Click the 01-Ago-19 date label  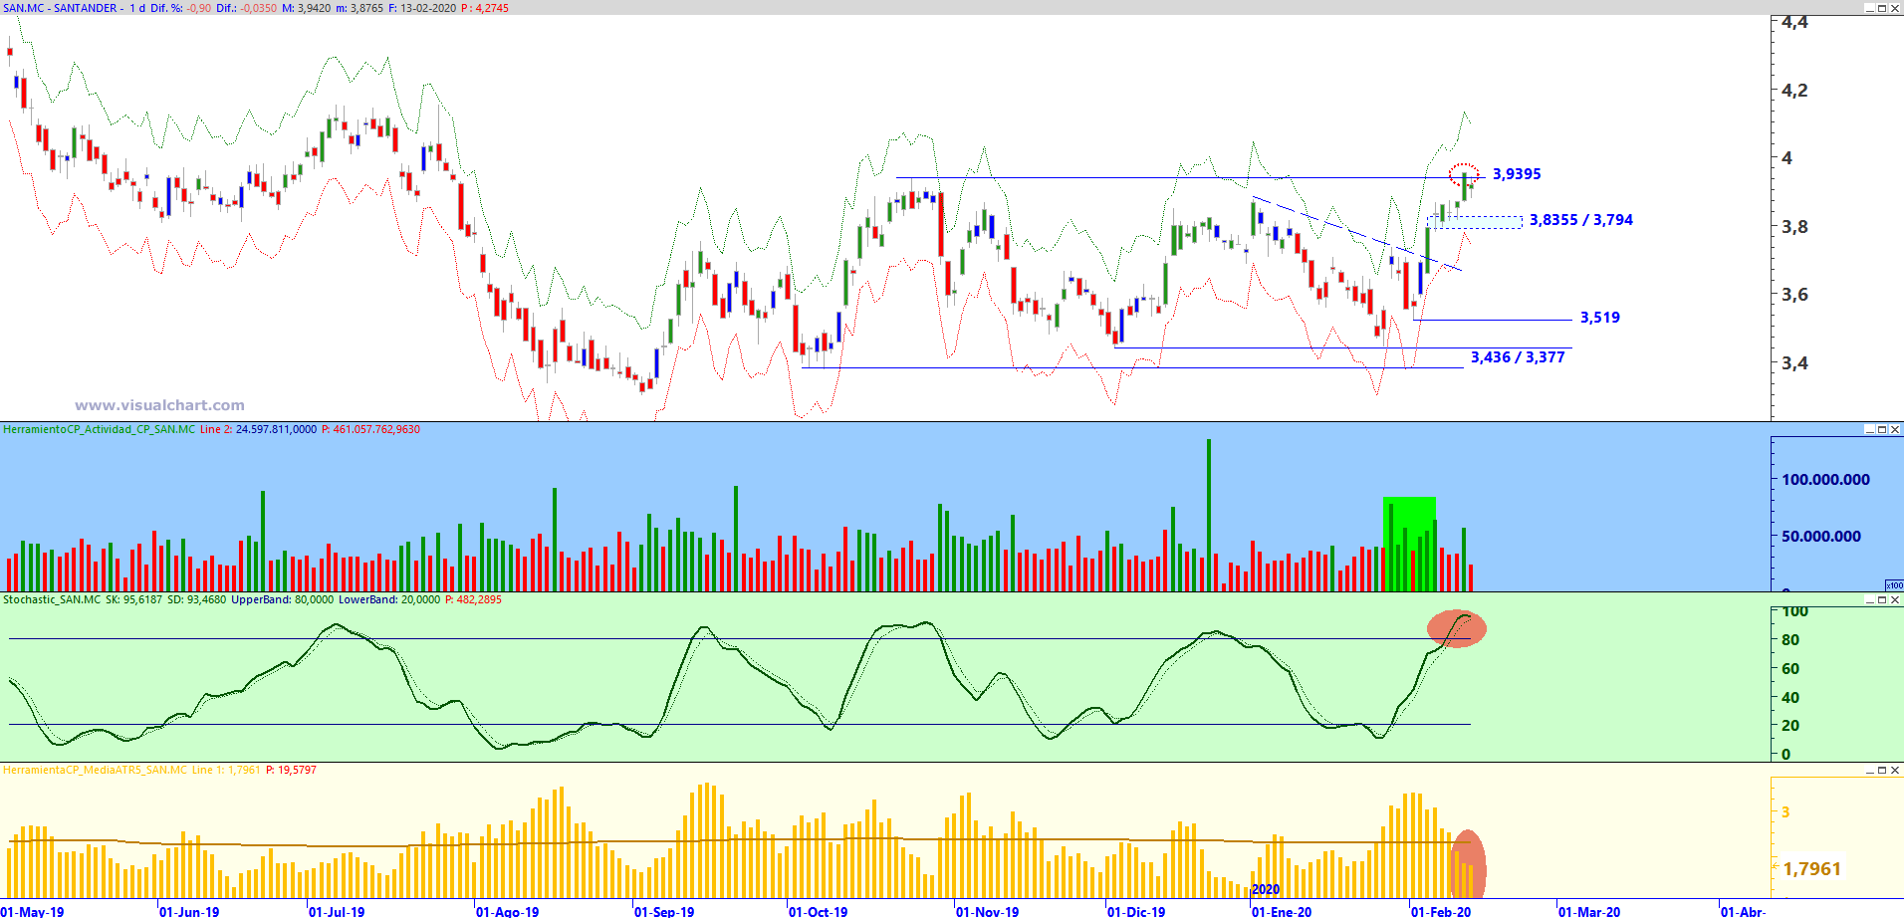point(507,911)
